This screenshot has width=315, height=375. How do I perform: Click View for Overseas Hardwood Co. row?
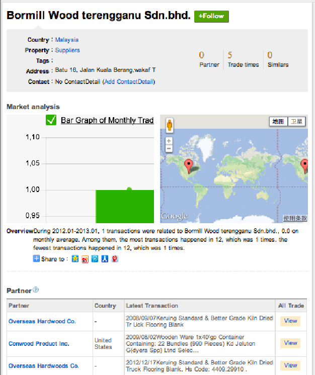tap(290, 321)
